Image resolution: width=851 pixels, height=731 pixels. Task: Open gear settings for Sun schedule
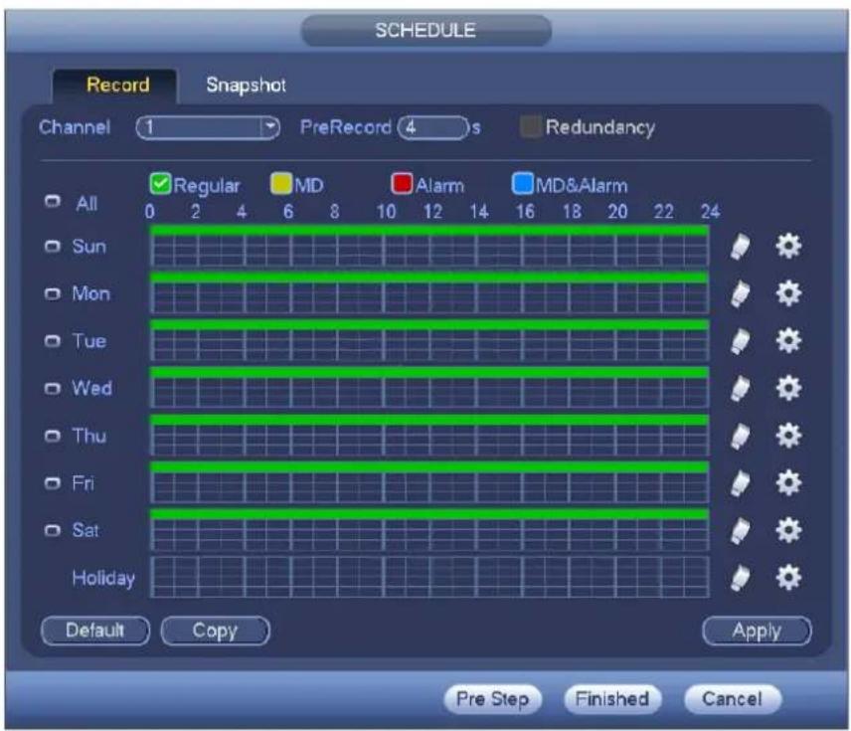point(788,246)
